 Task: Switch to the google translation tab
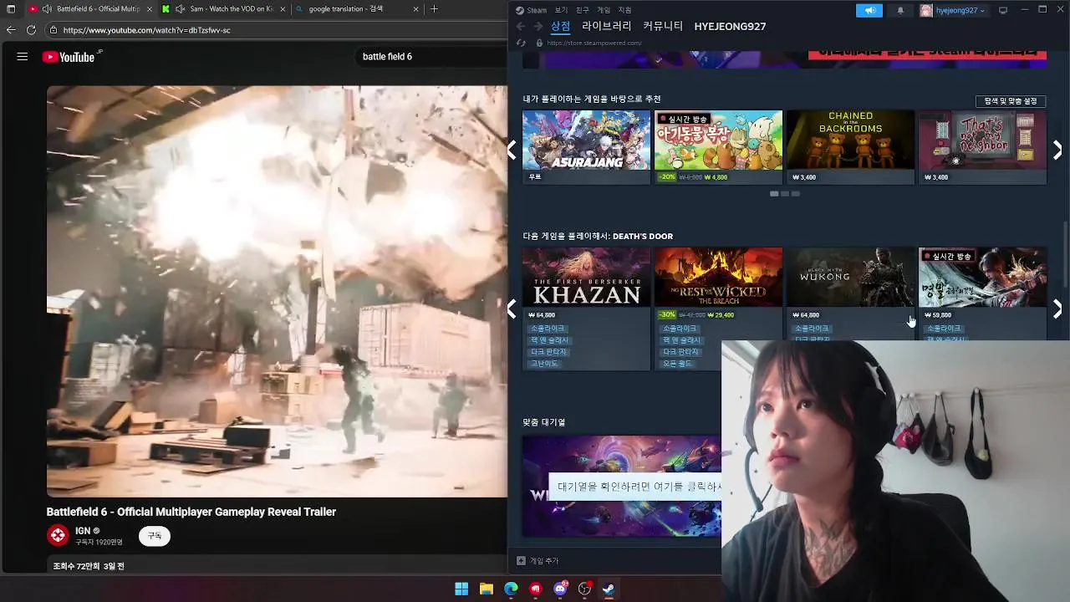[357, 9]
